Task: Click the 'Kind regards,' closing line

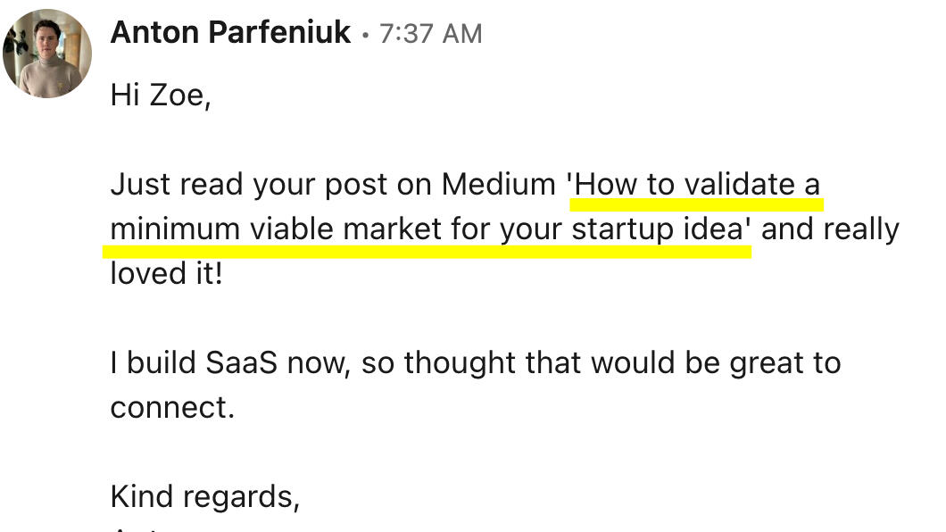Action: pyautogui.click(x=204, y=496)
